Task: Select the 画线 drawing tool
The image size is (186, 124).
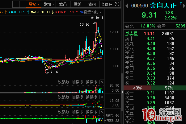Action: (x=78, y=4)
